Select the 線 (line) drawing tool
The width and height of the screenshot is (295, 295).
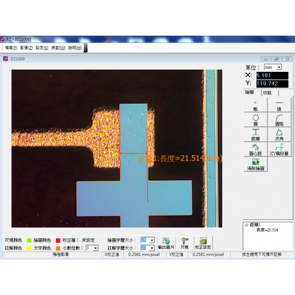(279, 106)
